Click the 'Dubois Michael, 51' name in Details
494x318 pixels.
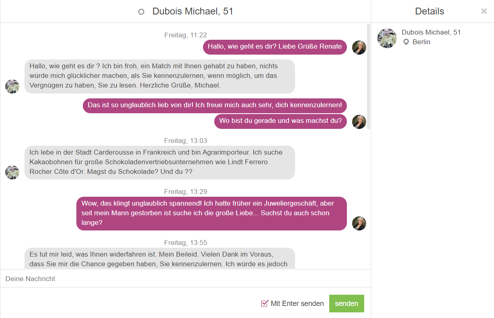point(431,32)
